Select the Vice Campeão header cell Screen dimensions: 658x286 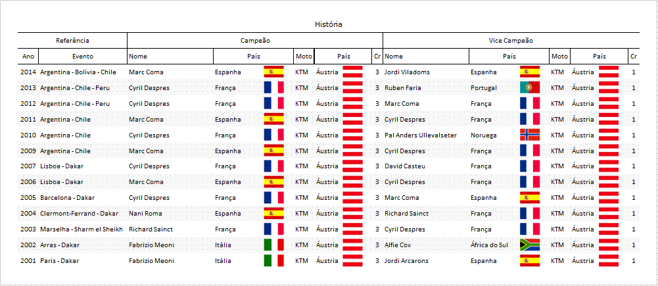click(511, 41)
